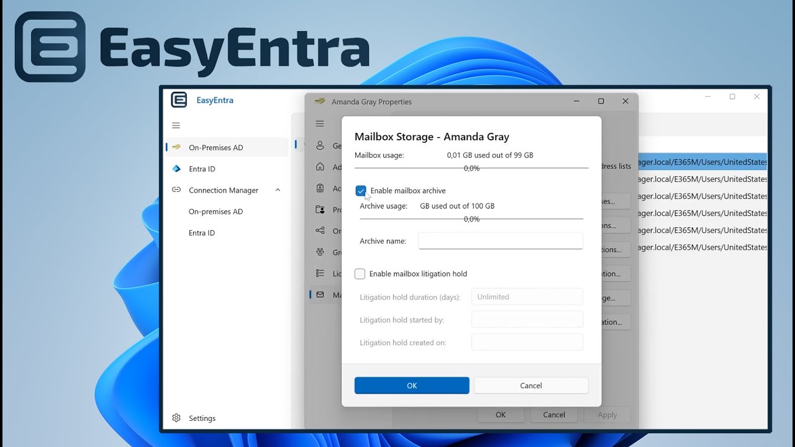Open the Settings label in EasyEntra sidebar
The image size is (795, 447).
click(202, 418)
